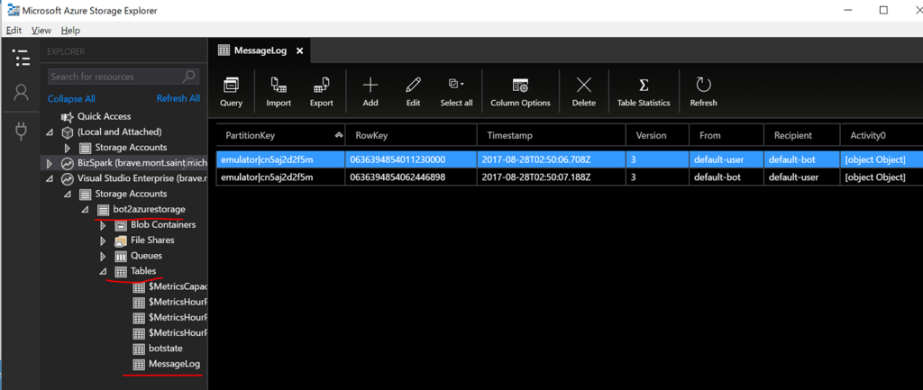Sort by Timestamp column header

click(552, 135)
